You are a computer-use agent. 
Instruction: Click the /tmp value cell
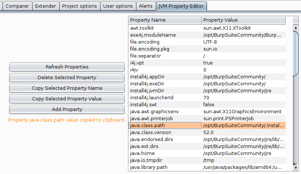pyautogui.click(x=244, y=160)
